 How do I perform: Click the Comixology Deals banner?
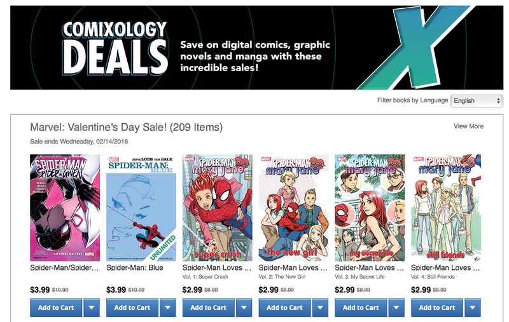(x=257, y=48)
